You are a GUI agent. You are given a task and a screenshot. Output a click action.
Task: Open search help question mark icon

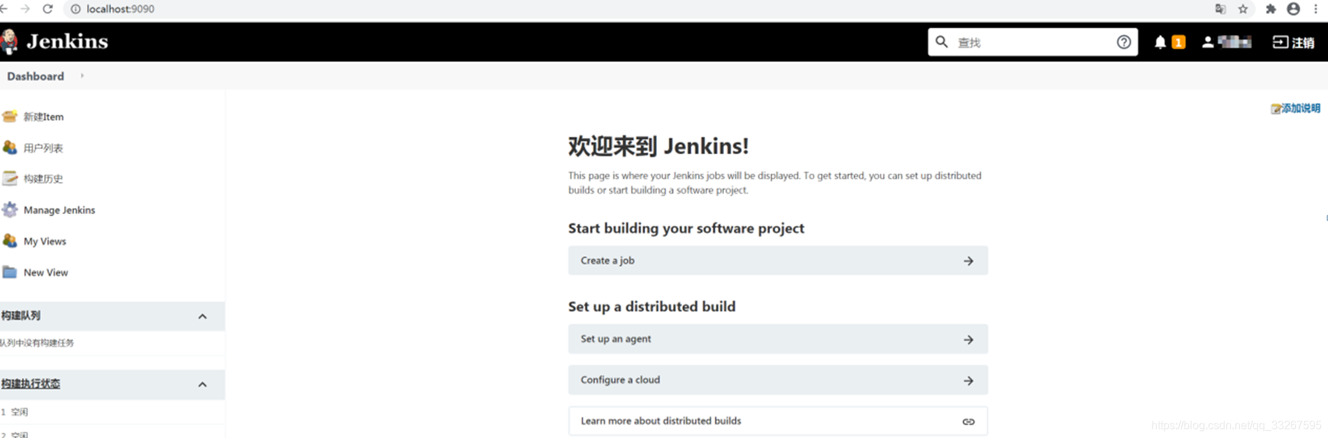point(1123,42)
